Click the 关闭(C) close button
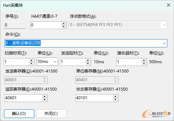This screenshot has height=121, width=174. click(51, 114)
